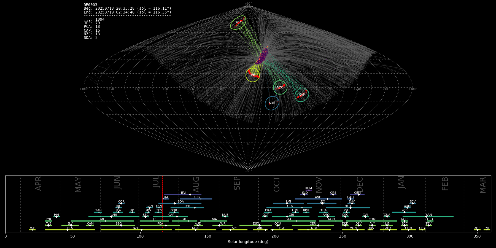Click the red dashed current solar longitude marker

(162, 204)
